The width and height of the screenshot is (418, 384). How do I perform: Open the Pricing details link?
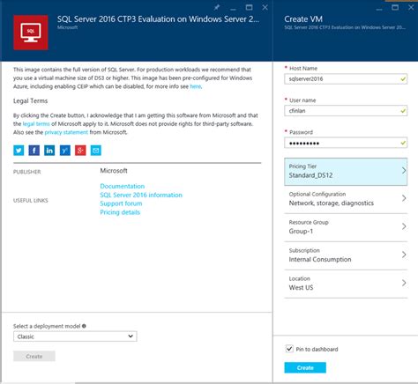click(120, 212)
